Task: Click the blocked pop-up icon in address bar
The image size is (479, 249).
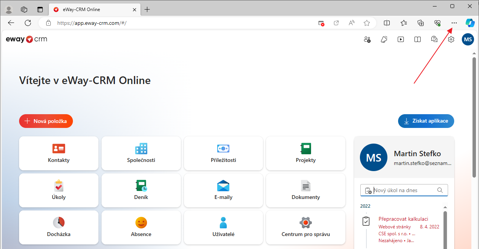Action: 321,23
